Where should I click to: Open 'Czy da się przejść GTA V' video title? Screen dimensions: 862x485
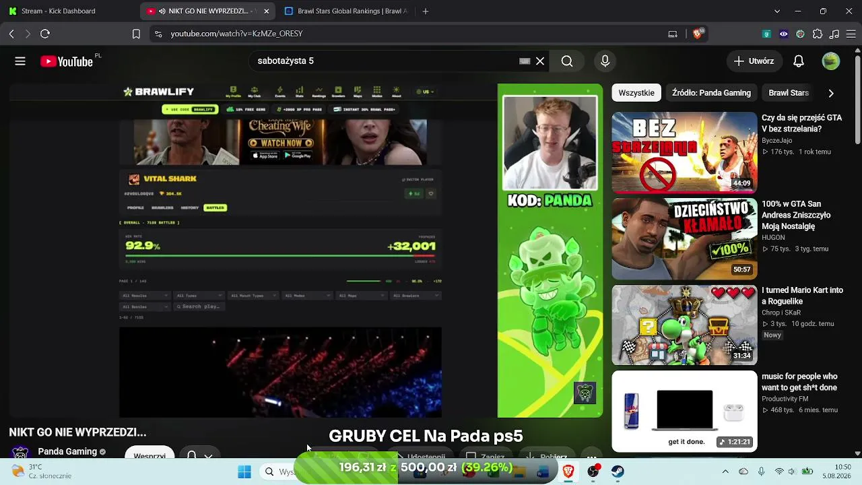(801, 123)
